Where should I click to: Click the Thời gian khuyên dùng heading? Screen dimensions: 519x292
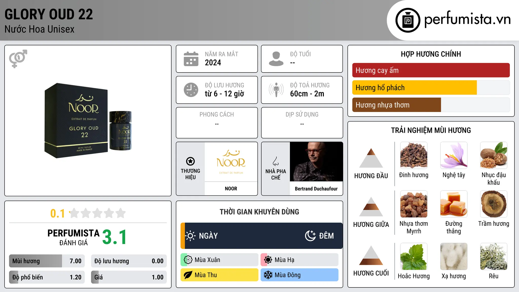pyautogui.click(x=259, y=212)
